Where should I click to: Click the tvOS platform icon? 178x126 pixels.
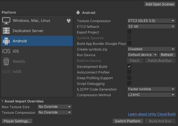pos(6,72)
